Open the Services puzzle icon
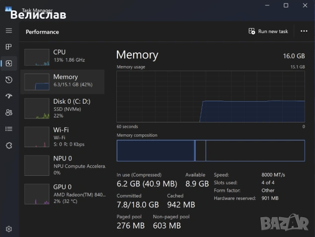The image size is (315, 237). click(8, 145)
